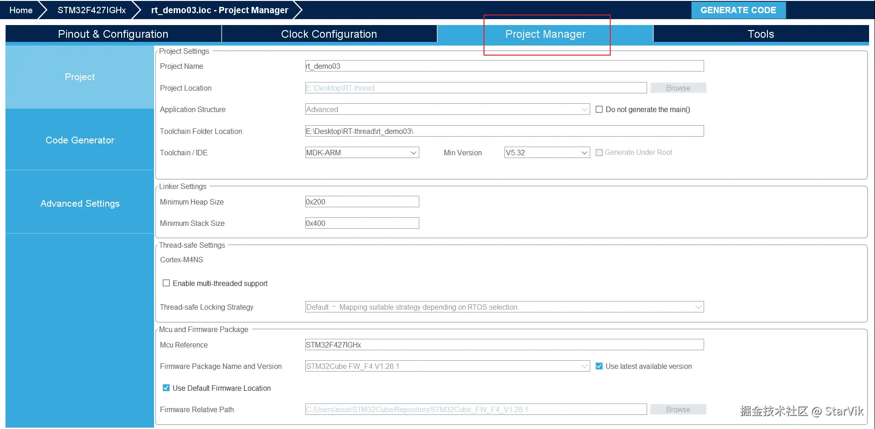Browse for Firmware Relative Path

pos(678,409)
